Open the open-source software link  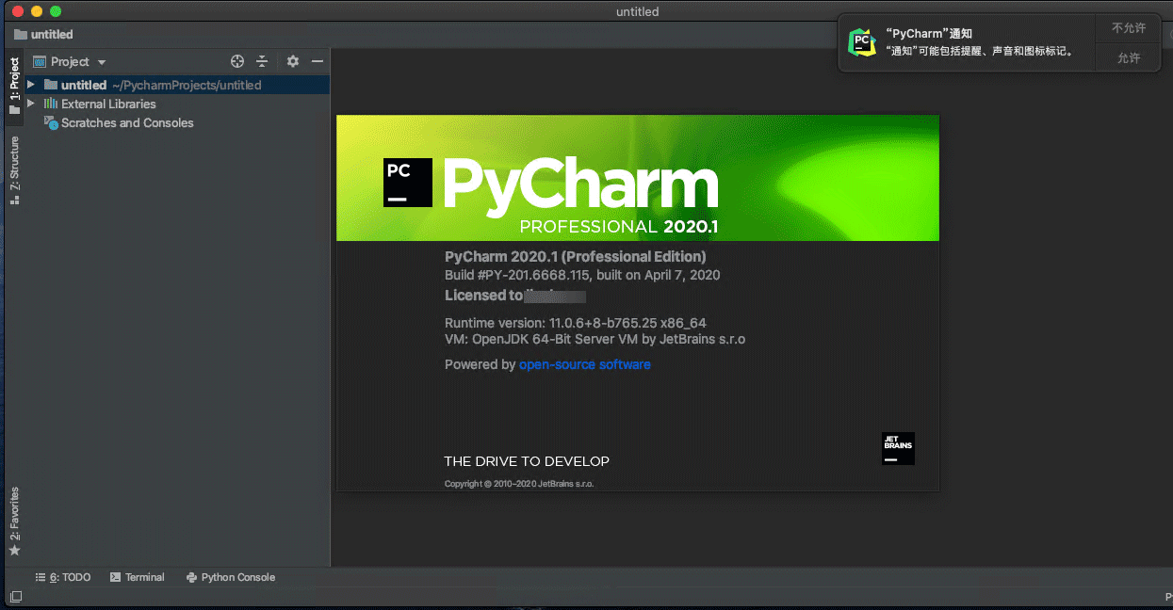tap(585, 364)
